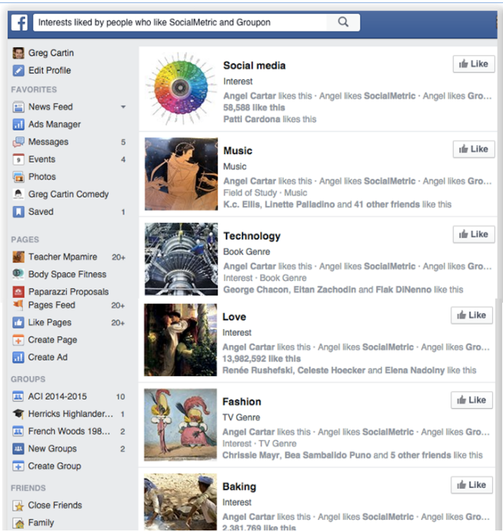Like the Music page

click(473, 149)
